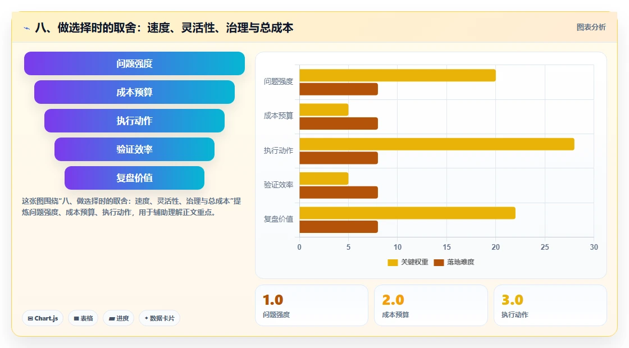The height and width of the screenshot is (348, 629).
Task: Click the 复盘价值 y-axis label
Action: pyautogui.click(x=279, y=219)
